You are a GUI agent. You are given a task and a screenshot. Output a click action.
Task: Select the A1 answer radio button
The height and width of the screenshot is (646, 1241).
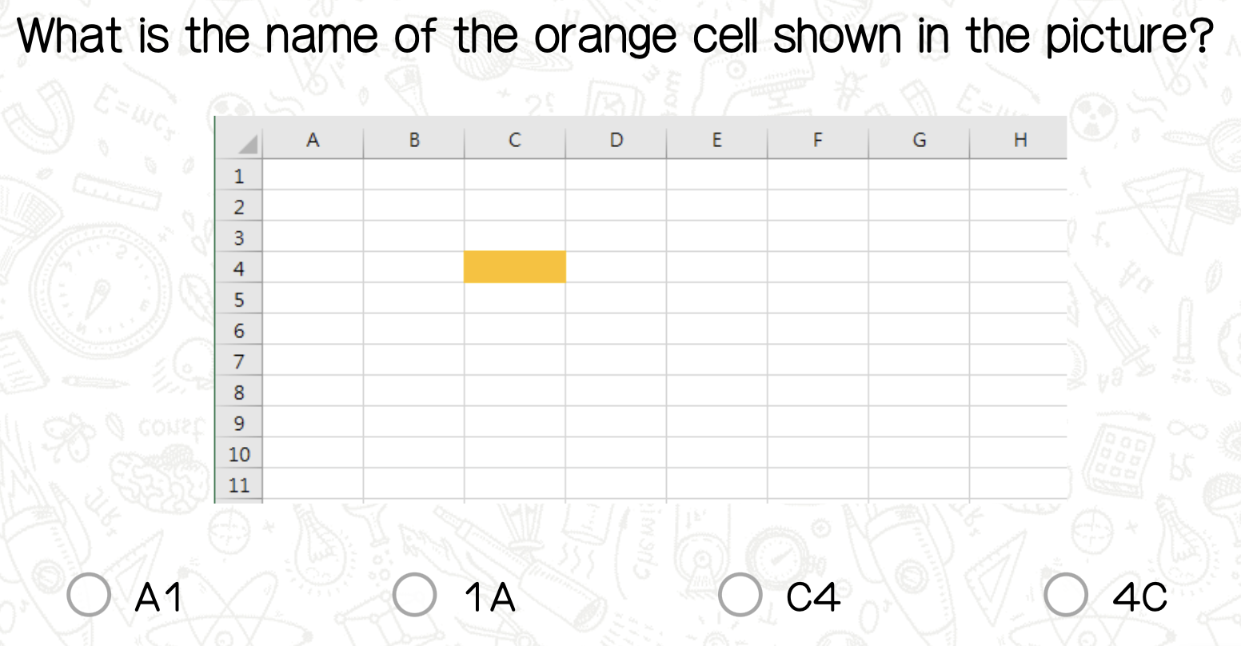pos(88,596)
